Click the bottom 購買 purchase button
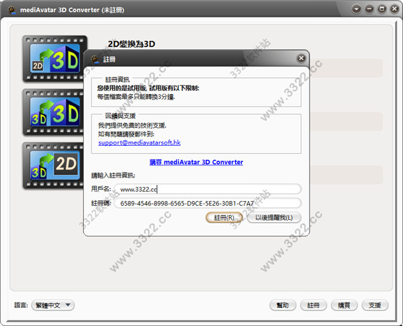The width and height of the screenshot is (403, 326). coord(344,305)
